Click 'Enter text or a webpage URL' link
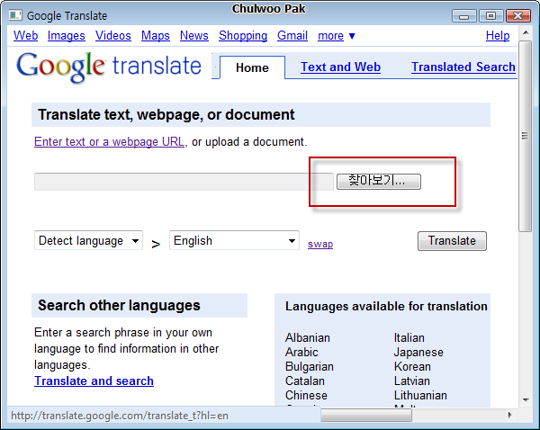Viewport: 540px width, 430px height. [109, 142]
